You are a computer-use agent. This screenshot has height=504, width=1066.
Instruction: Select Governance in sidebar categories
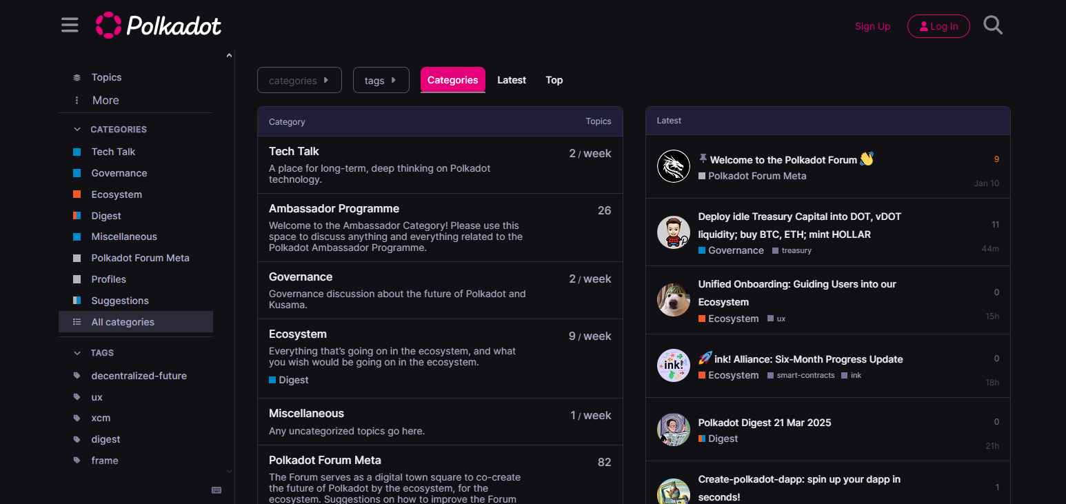(x=136, y=173)
